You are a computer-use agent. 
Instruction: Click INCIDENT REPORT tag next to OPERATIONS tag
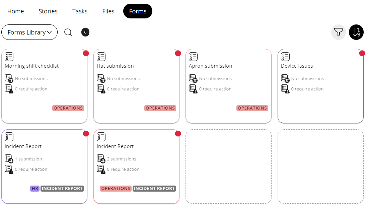tap(154, 189)
